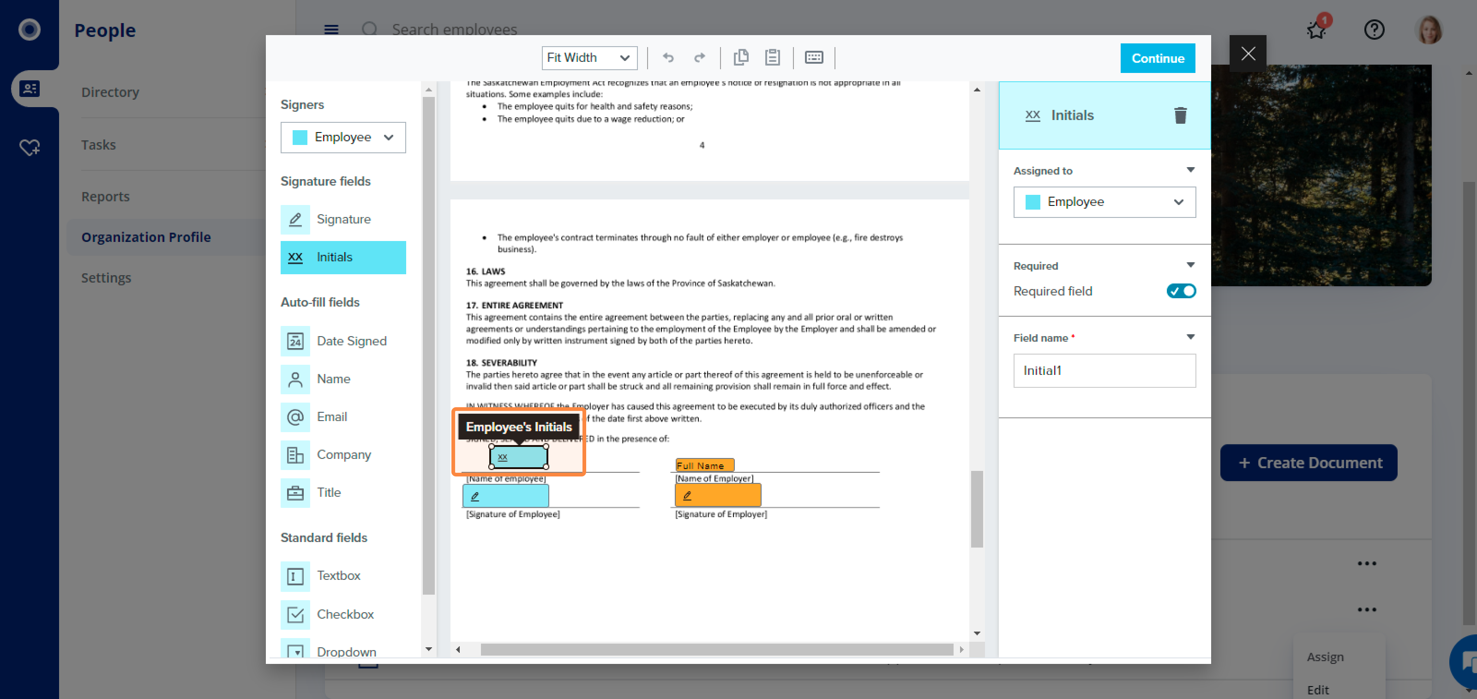Add a Date Signed field

point(343,341)
